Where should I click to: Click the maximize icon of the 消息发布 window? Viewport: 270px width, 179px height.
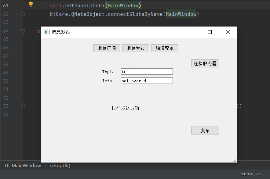(210, 32)
